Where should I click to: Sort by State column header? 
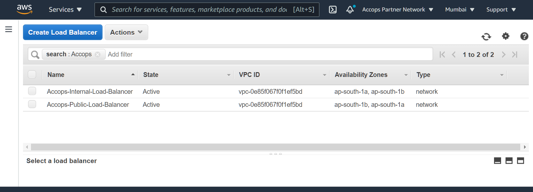coord(186,75)
